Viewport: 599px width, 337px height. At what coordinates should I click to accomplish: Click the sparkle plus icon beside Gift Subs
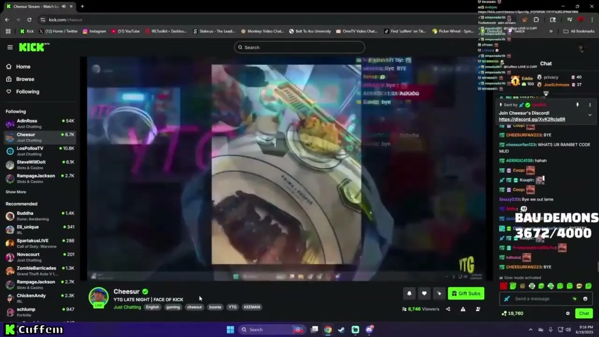point(439,293)
